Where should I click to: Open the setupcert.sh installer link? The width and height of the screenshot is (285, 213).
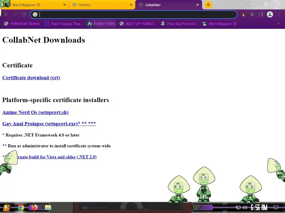[x=35, y=112]
